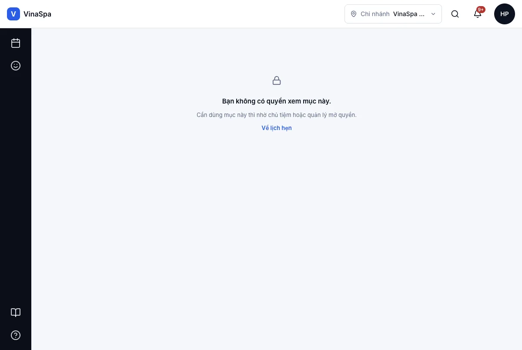Click the VinaSpa brand name text
The width and height of the screenshot is (522, 350).
coord(37,14)
